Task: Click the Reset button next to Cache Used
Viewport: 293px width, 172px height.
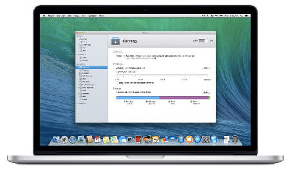Action: click(206, 92)
